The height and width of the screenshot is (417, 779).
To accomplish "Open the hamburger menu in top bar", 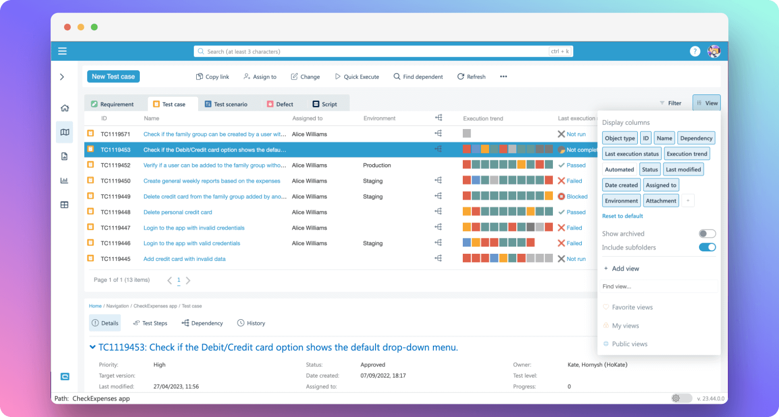I will point(62,51).
